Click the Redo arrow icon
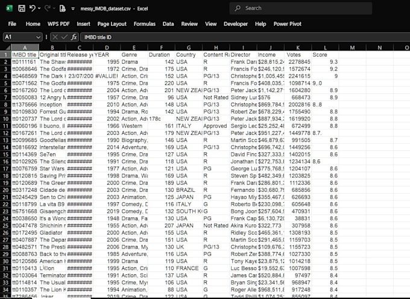 click(x=47, y=8)
